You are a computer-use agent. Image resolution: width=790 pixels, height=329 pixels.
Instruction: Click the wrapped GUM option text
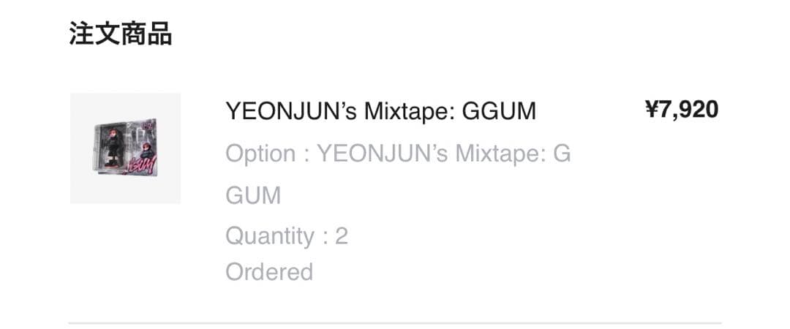253,195
